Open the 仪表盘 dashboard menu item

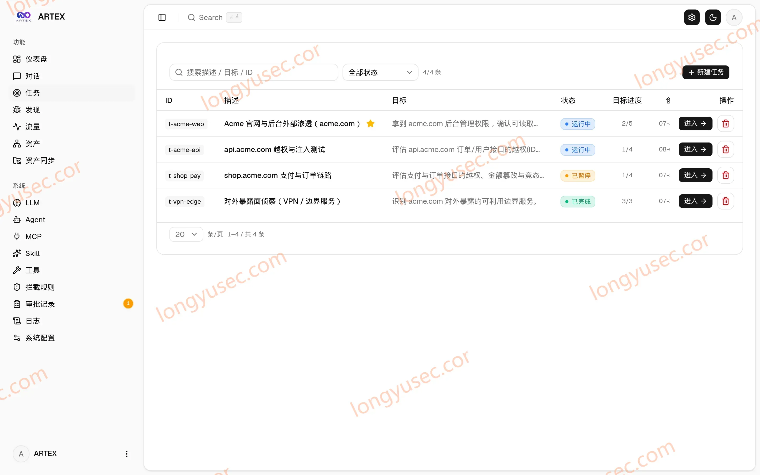coord(72,59)
